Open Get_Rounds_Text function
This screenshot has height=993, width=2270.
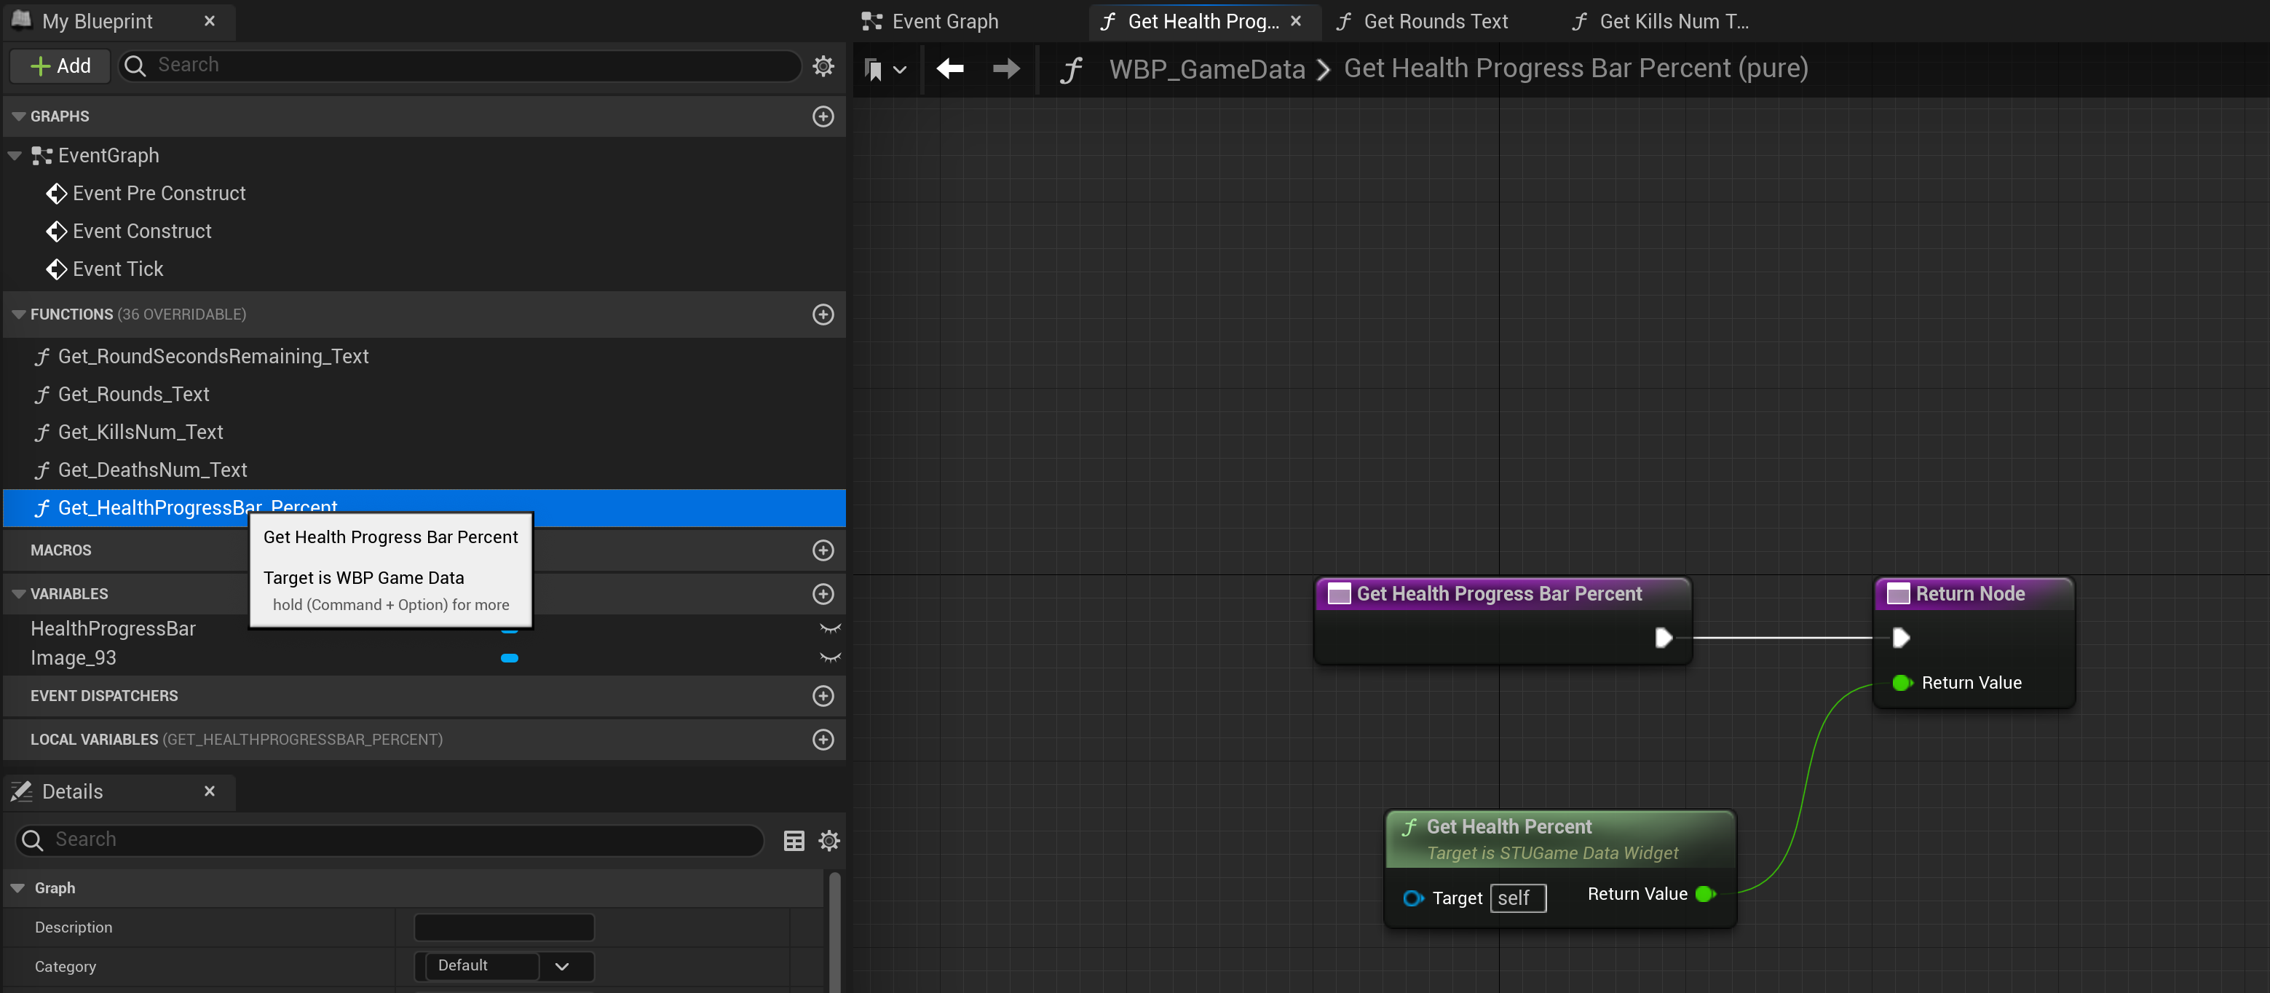133,395
